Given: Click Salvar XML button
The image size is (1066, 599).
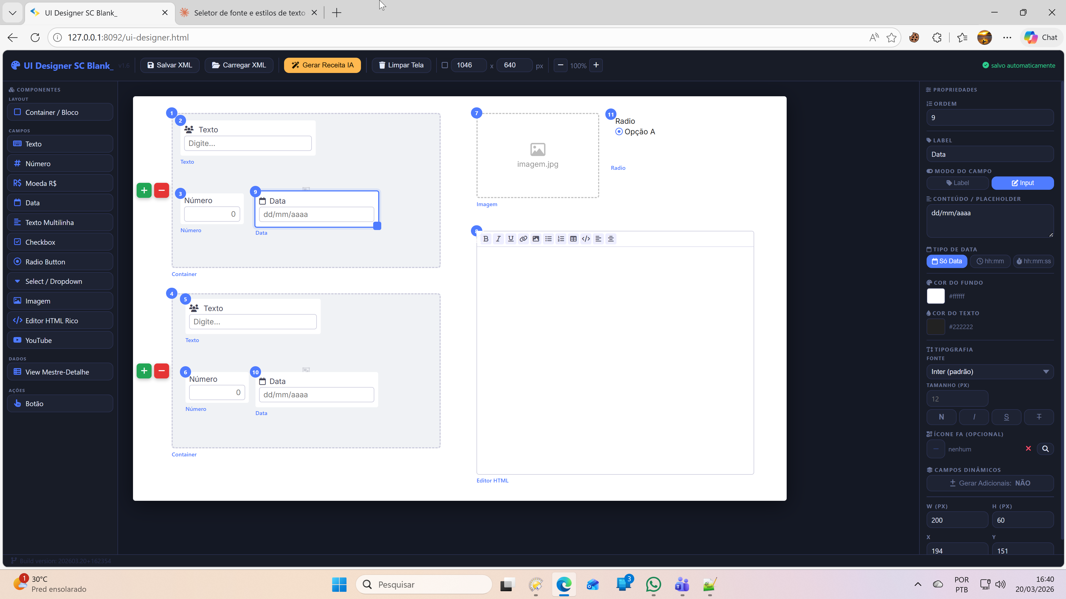Looking at the screenshot, I should (170, 65).
